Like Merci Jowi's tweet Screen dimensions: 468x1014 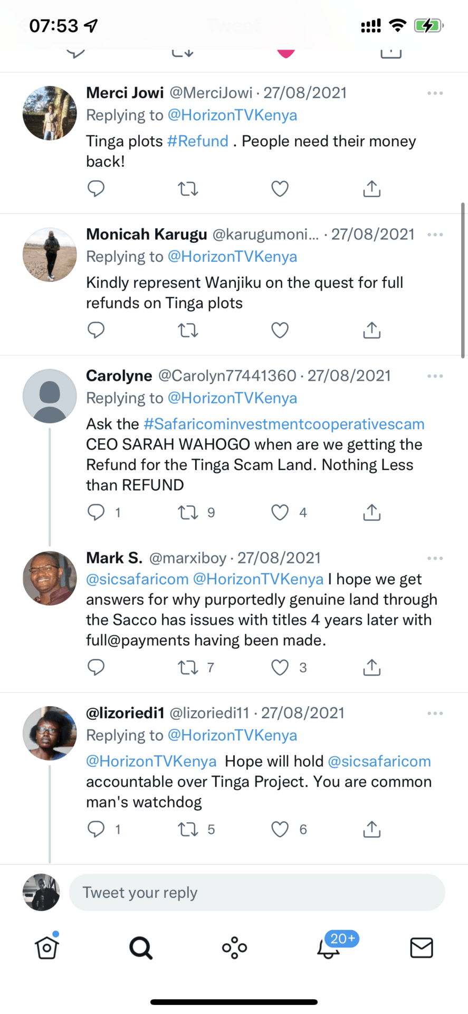[x=280, y=189]
